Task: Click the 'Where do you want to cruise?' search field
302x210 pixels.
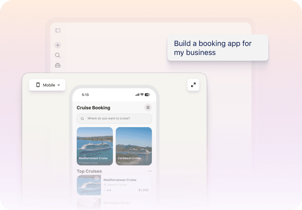Action: [114, 119]
